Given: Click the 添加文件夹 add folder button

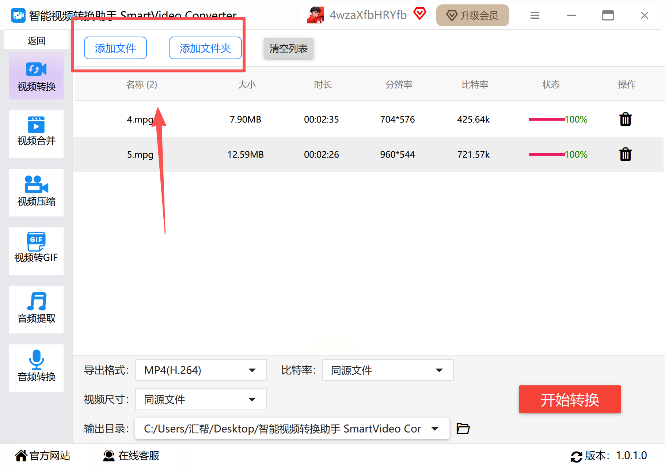Looking at the screenshot, I should (205, 48).
